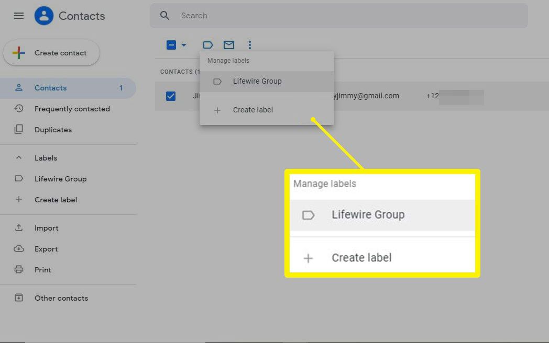
Task: Click the search magnifier icon
Action: (x=164, y=15)
